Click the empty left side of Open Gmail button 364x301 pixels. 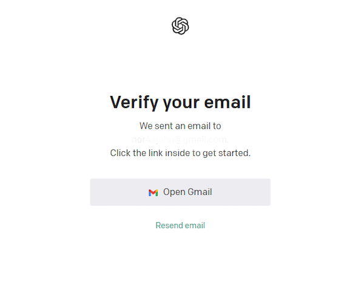click(x=118, y=192)
